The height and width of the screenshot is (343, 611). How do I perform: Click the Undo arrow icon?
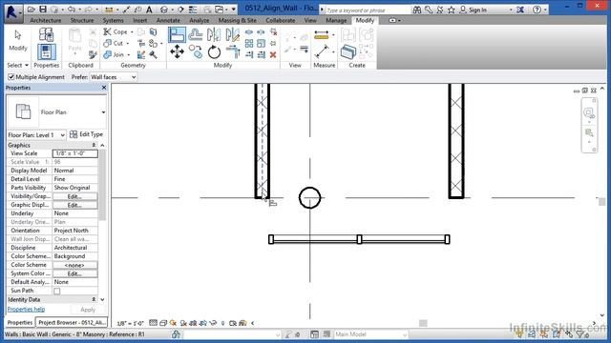pos(71,10)
